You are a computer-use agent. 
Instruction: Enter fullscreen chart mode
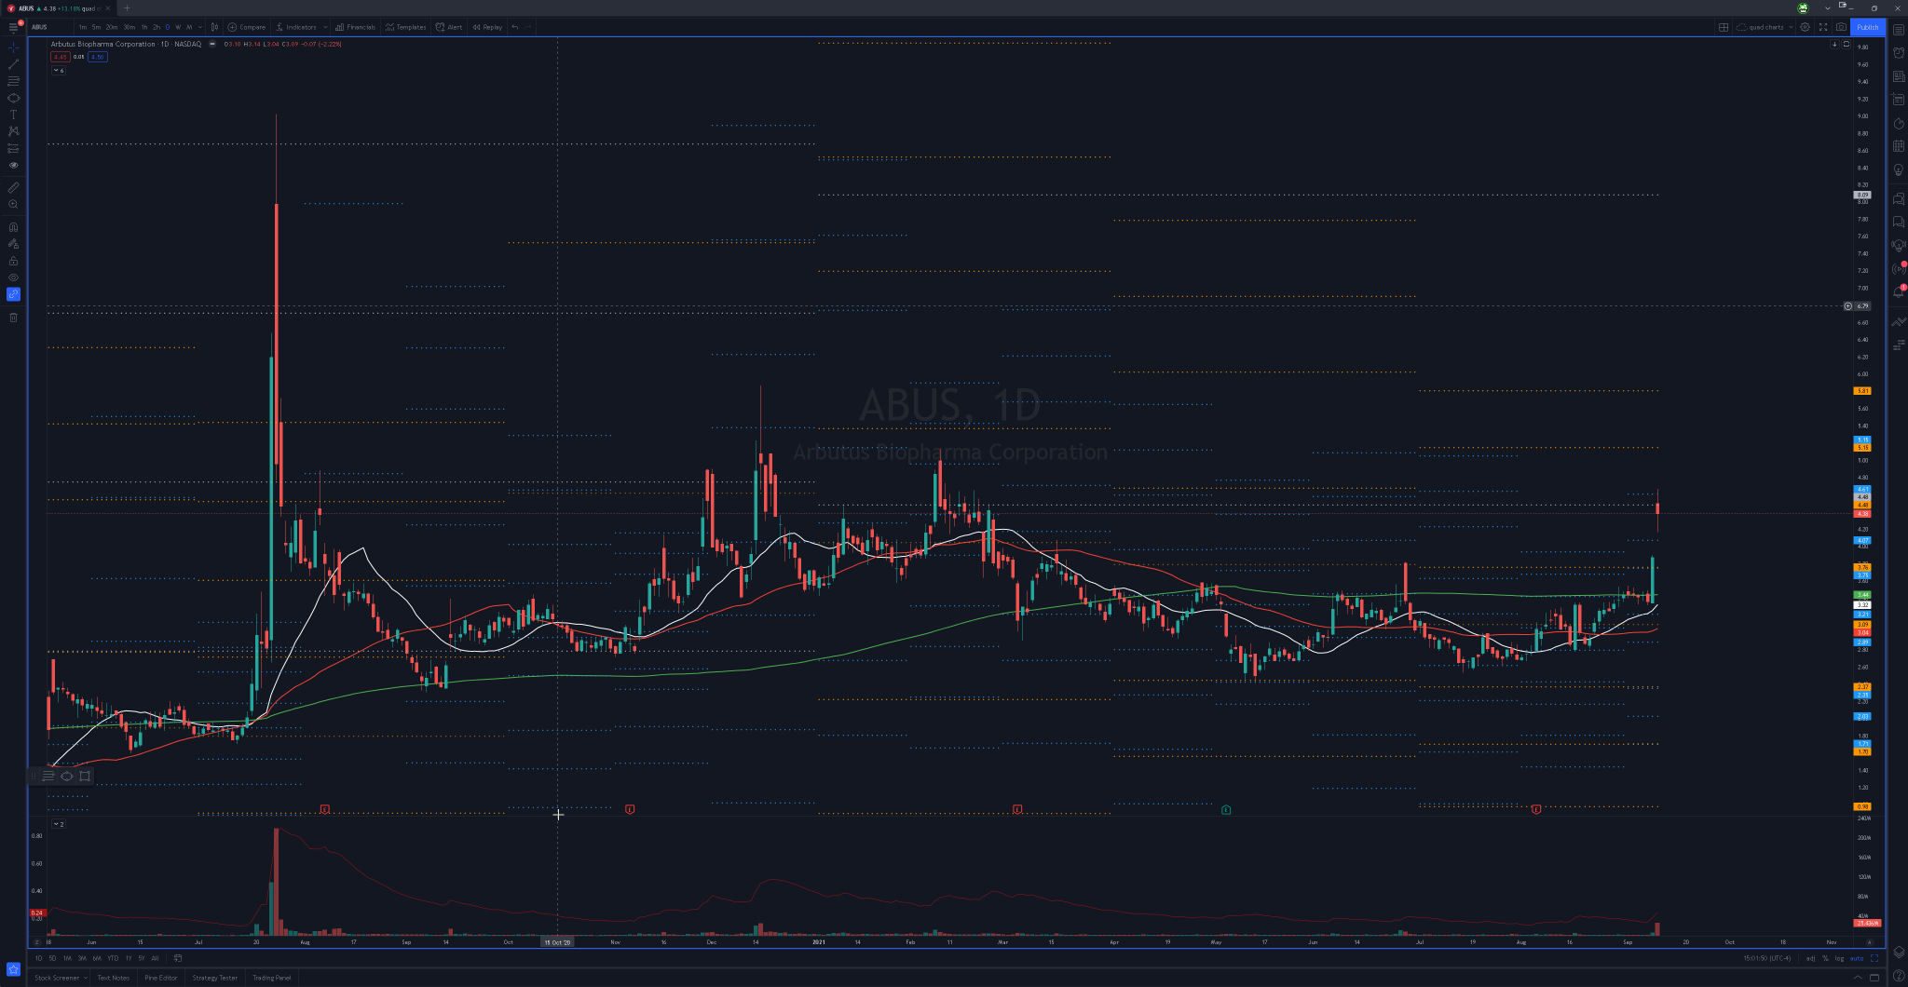pos(1823,27)
